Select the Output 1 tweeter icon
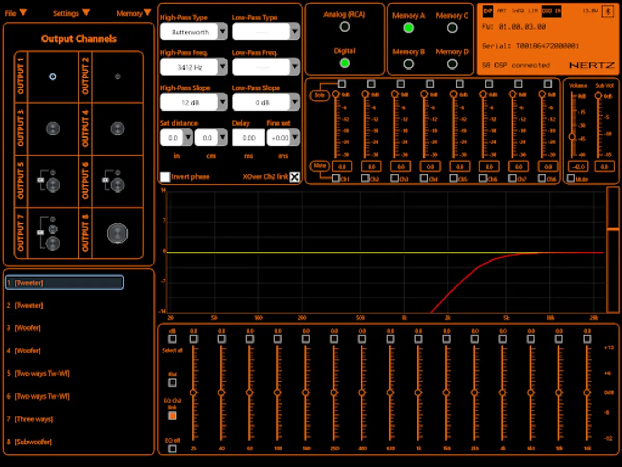The height and width of the screenshot is (467, 622). (x=52, y=76)
